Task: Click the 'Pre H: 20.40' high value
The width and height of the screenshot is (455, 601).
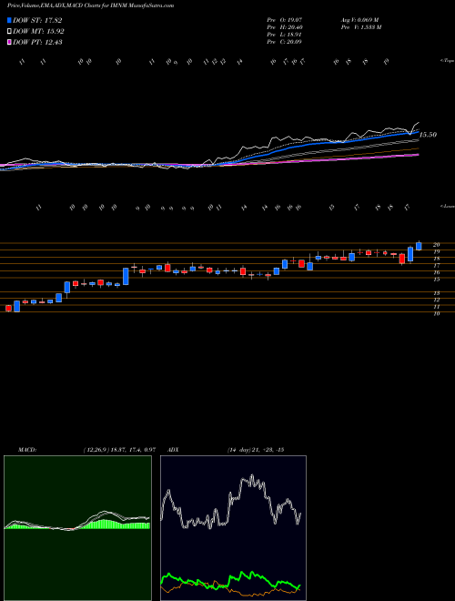Action: pos(284,26)
